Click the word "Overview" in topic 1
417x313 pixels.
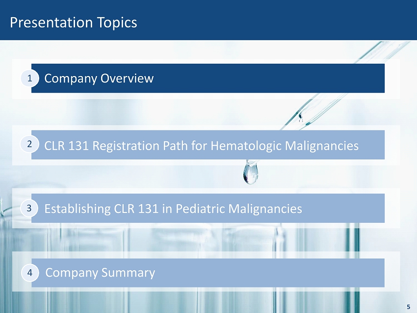[x=129, y=78]
